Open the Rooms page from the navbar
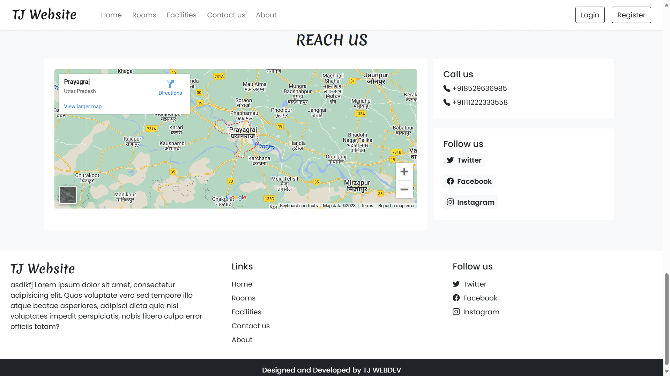Image resolution: width=670 pixels, height=376 pixels. pyautogui.click(x=144, y=15)
